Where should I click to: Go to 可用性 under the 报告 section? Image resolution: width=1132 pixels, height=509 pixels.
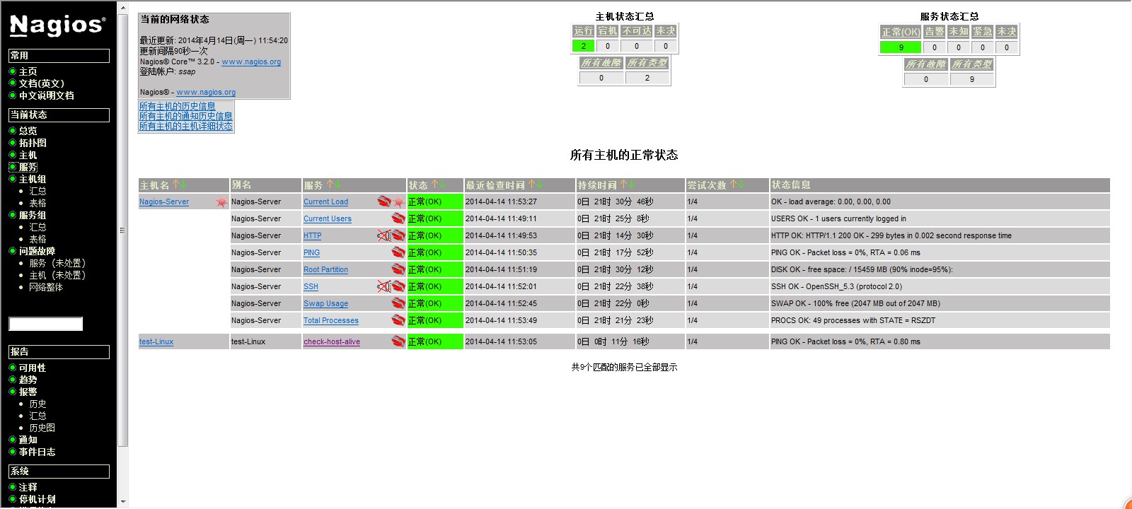pyautogui.click(x=33, y=368)
